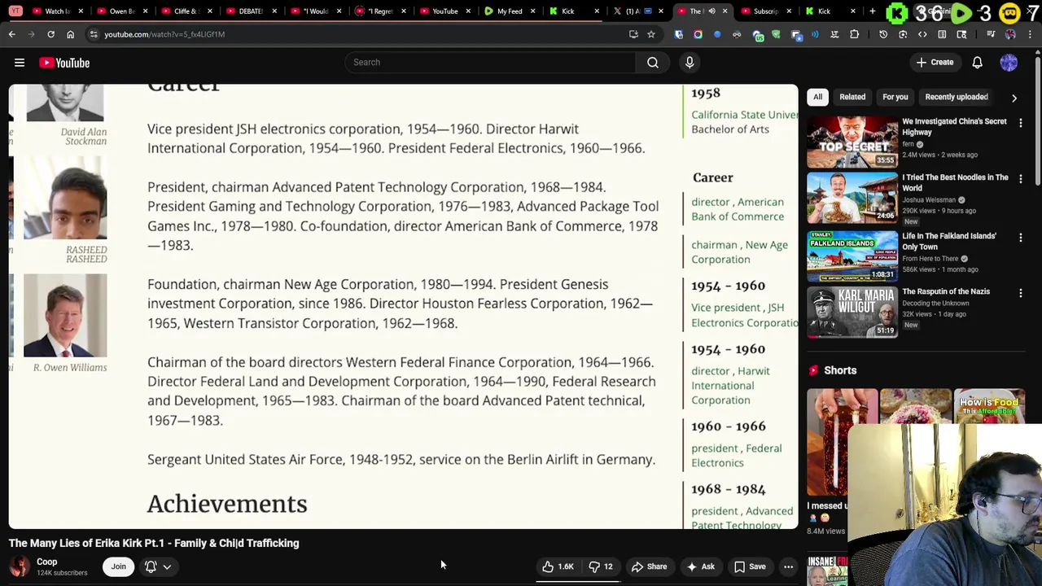1042x586 pixels.
Task: Click the search magnifier button
Action: click(x=653, y=63)
